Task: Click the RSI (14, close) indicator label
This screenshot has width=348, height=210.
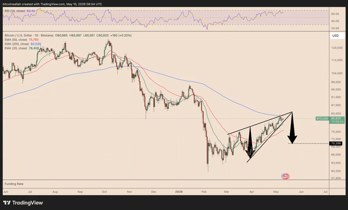Action: [19, 11]
